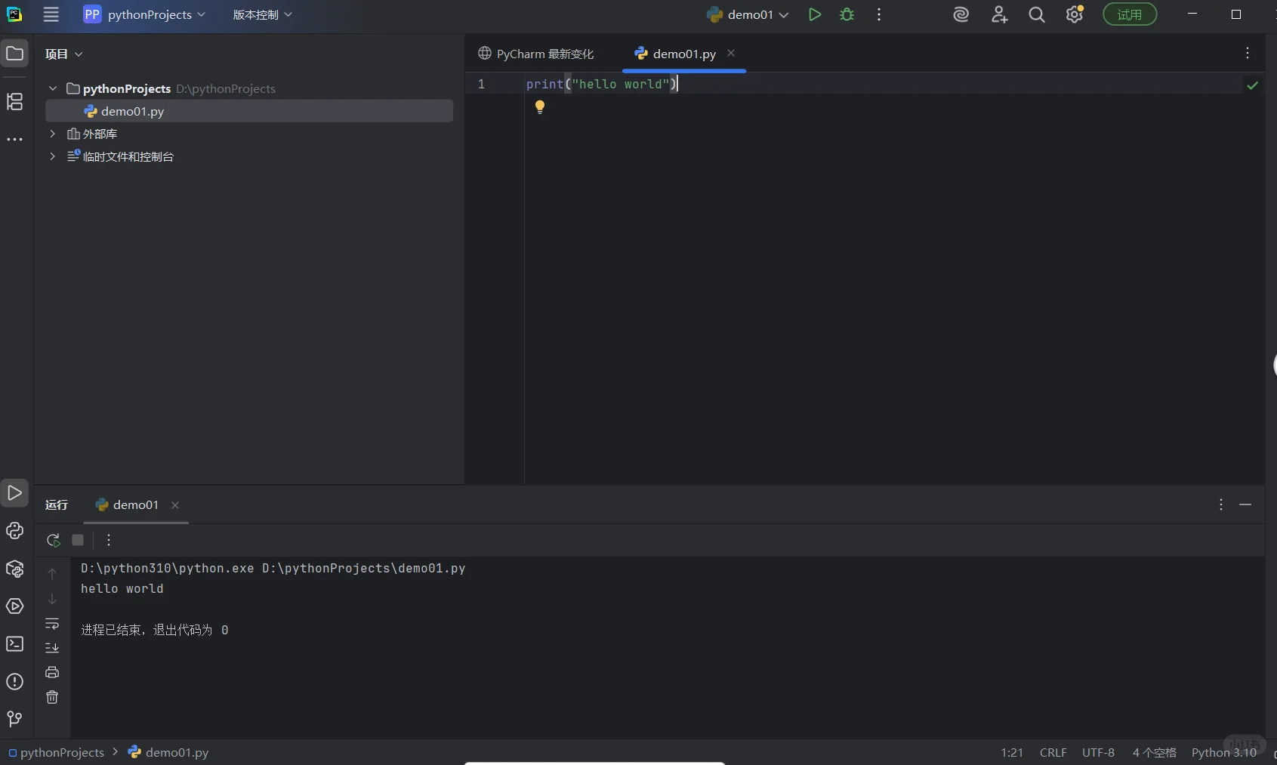
Task: Run demo01 with the green play button
Action: (815, 14)
